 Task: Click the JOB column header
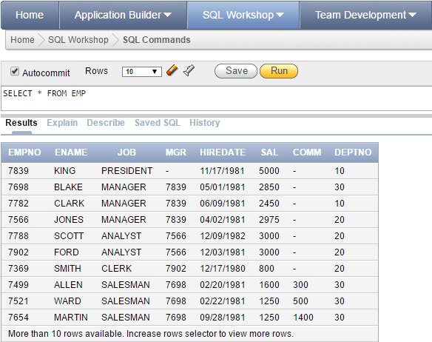click(126, 152)
